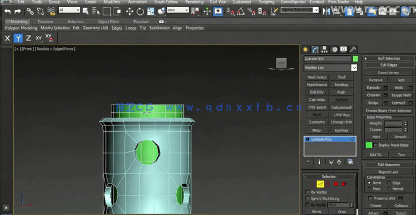Select Polygon sub-object level red square
The height and width of the screenshot is (215, 416).
point(336,184)
